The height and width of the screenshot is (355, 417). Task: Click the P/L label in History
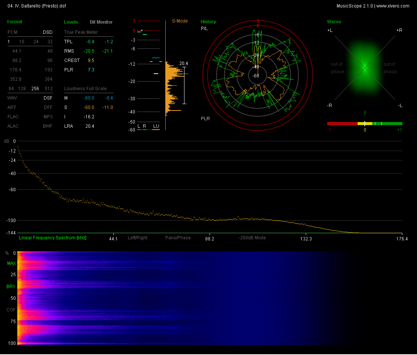(204, 29)
